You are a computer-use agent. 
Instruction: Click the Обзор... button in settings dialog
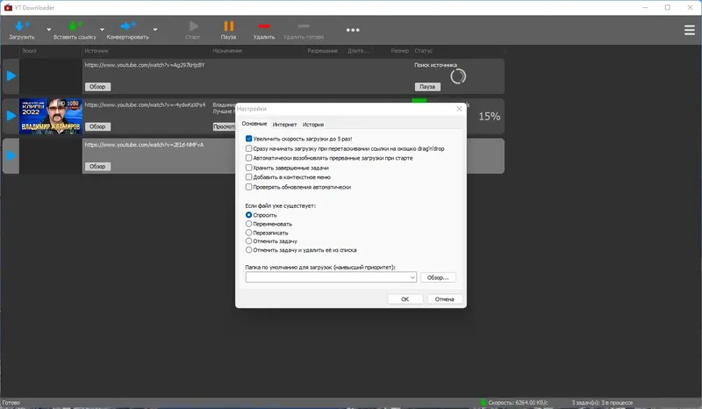click(x=438, y=277)
